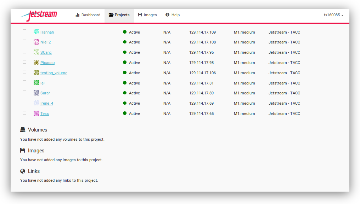Image resolution: width=360 pixels, height=204 pixels.
Task: Click the identicon beside Picasso
Action: pyautogui.click(x=36, y=63)
